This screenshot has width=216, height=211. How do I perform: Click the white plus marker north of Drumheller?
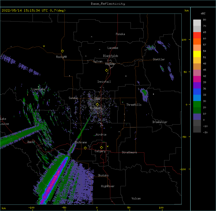[x=153, y=94]
